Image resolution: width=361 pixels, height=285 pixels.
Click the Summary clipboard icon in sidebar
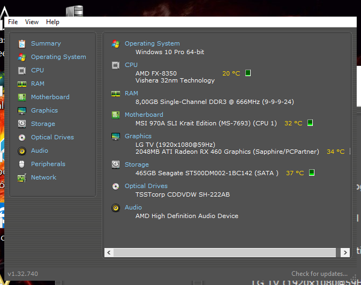point(22,43)
